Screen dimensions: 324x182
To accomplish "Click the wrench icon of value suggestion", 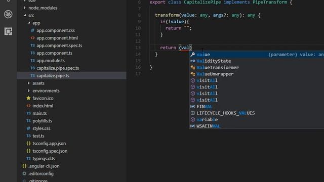I will point(192,55).
